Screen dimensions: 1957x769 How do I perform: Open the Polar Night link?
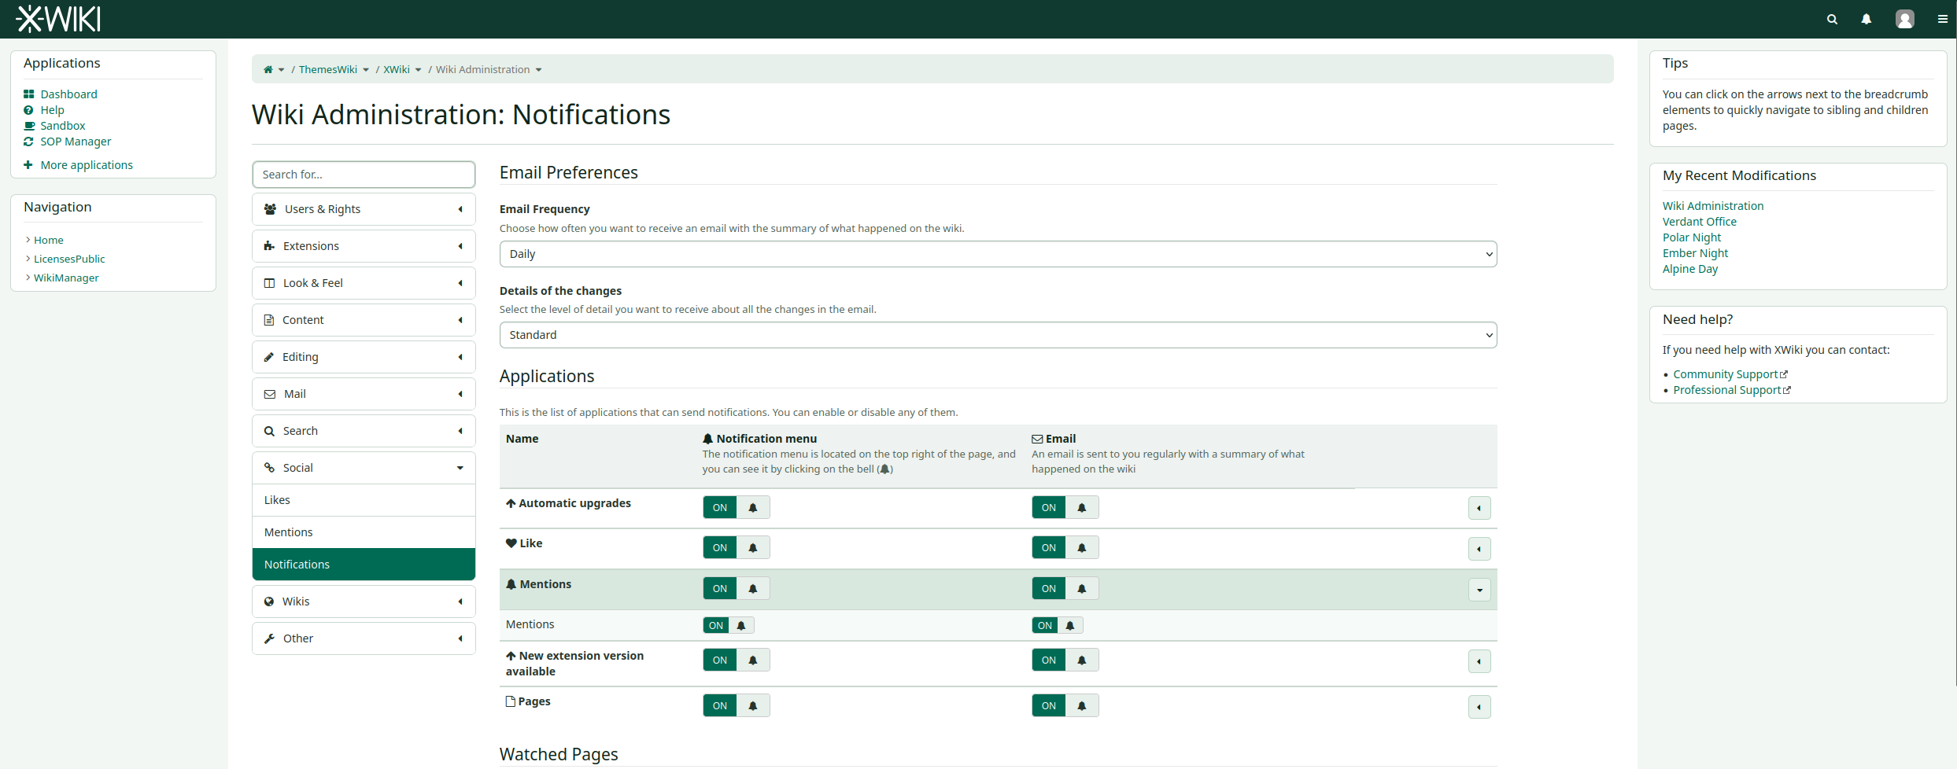click(1692, 237)
